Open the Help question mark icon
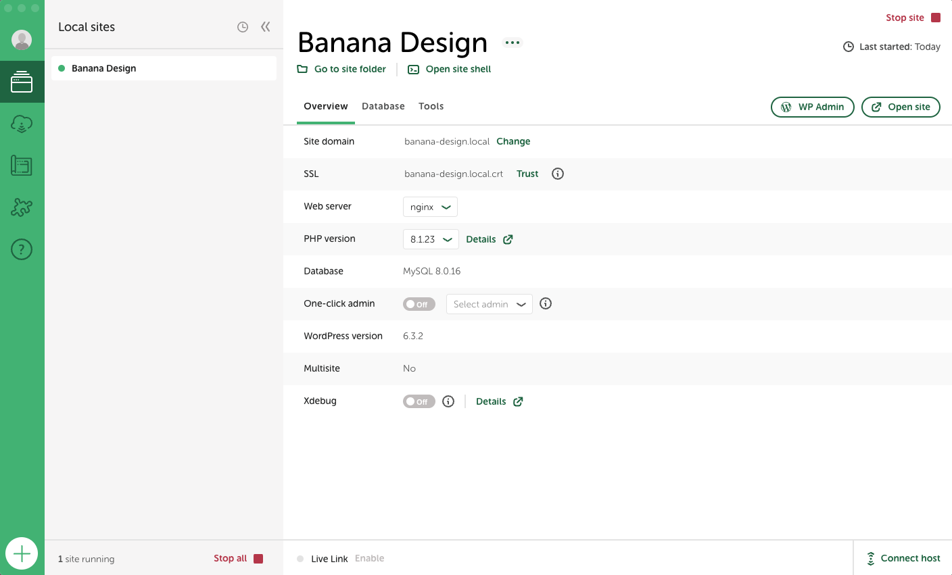 pos(22,249)
